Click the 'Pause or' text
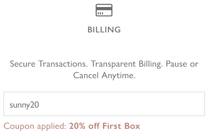The image size is (214, 140). pos(182,64)
